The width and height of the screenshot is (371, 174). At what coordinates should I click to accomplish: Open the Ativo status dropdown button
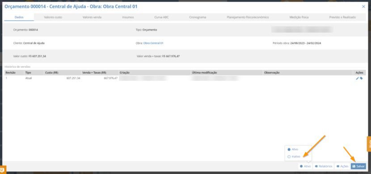click(x=305, y=166)
